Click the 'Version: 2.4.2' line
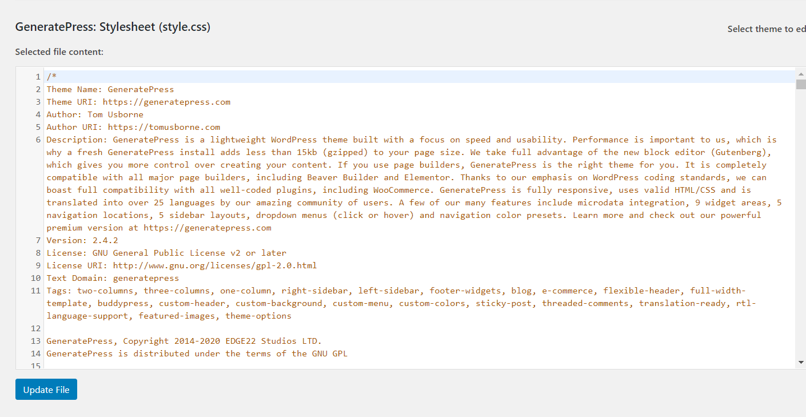The image size is (806, 417). pos(82,240)
